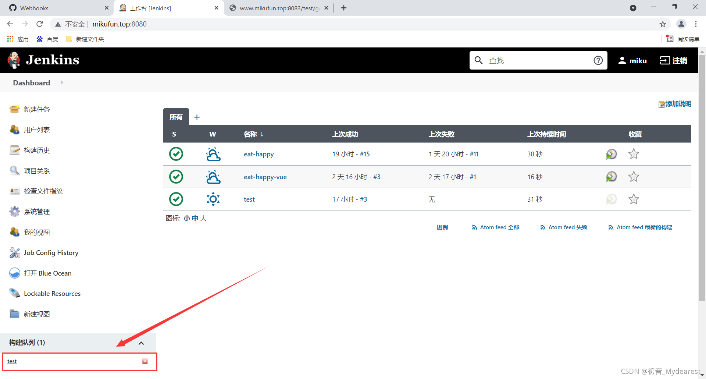Image resolution: width=706 pixels, height=379 pixels.
Task: Switch to www.mikufun.top:8083 browser tab
Action: click(x=279, y=8)
